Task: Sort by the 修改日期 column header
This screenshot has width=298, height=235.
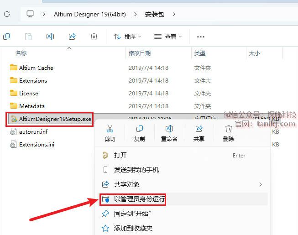Action: pos(140,53)
